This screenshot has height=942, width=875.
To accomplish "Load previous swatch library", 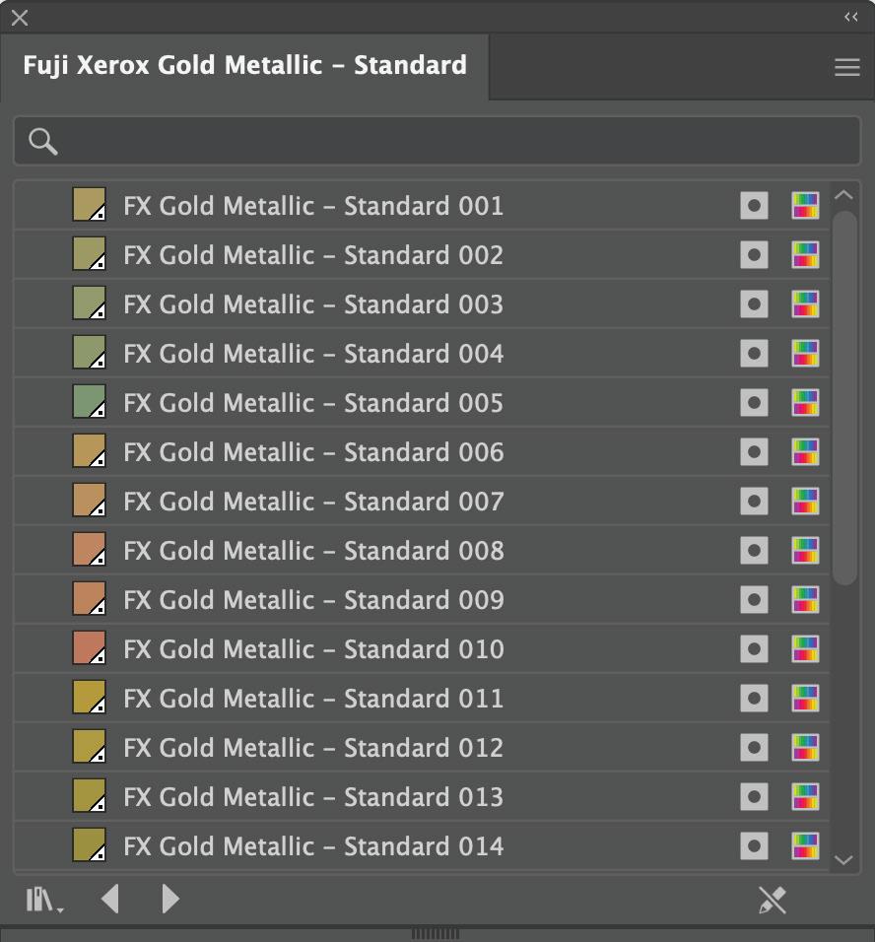I will pos(110,899).
